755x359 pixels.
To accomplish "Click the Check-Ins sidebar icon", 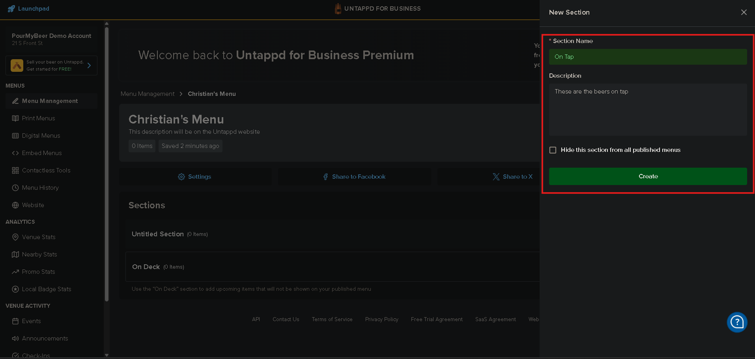I will coord(15,355).
